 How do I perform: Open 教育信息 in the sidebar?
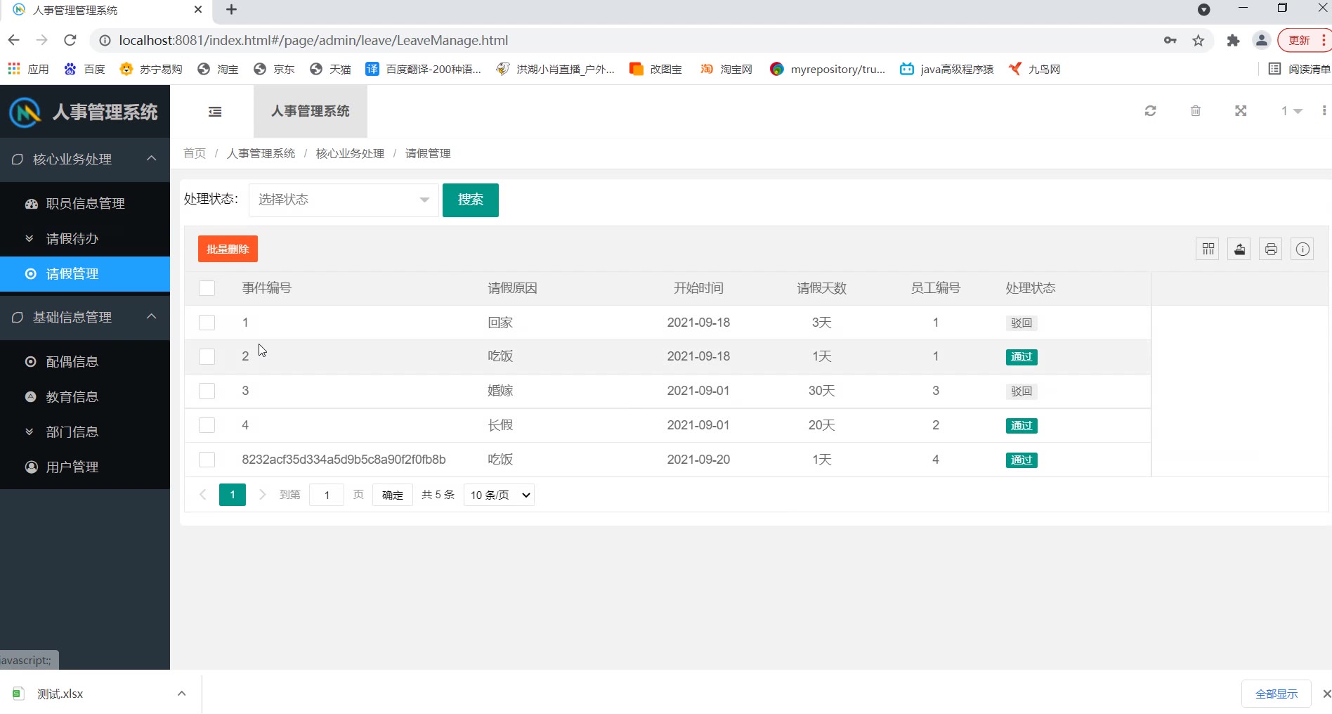tap(85, 397)
